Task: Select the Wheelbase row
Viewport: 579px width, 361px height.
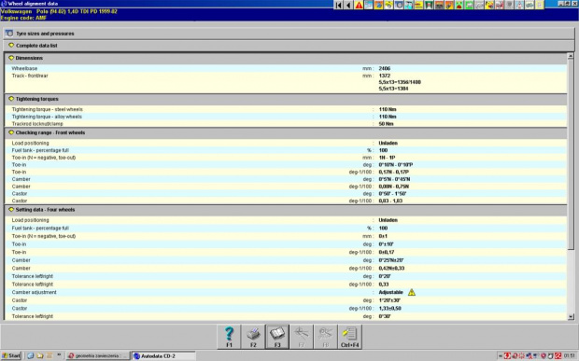Action: point(286,69)
